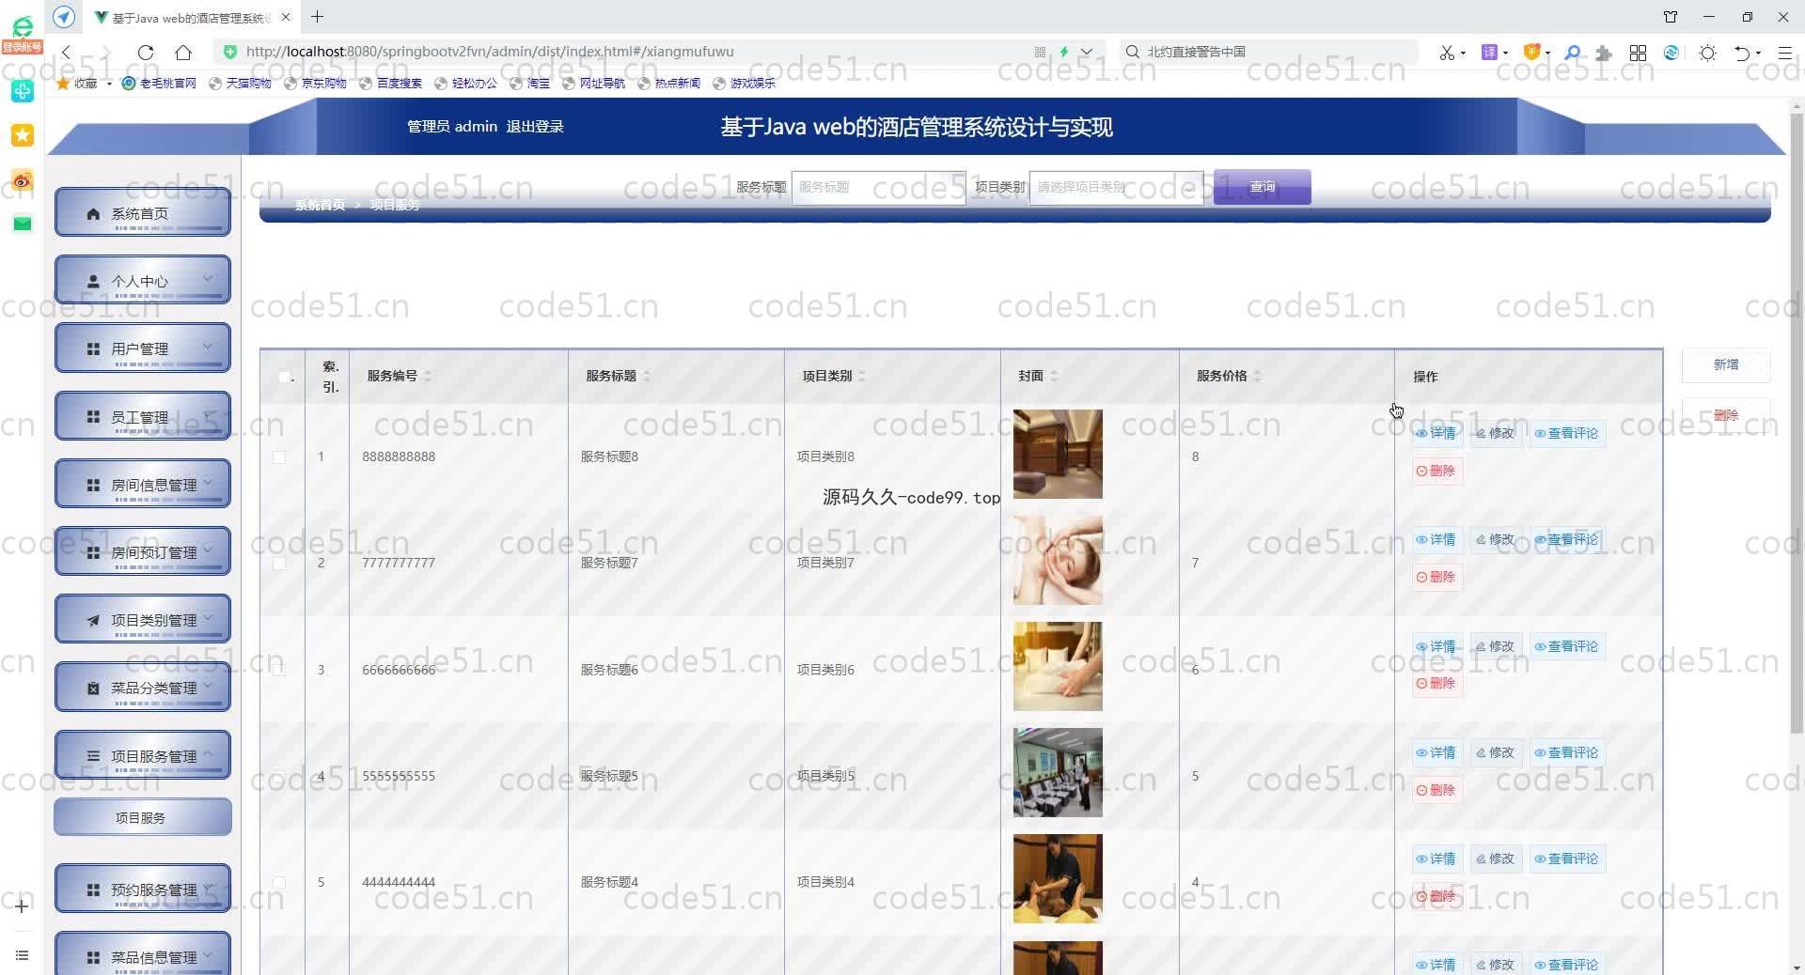
Task: Sort by 服务编号 column arrows
Action: [x=427, y=376]
